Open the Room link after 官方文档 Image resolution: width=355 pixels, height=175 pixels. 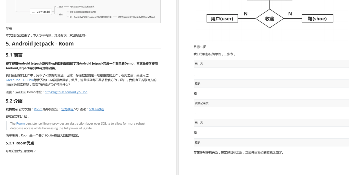(x=38, y=109)
